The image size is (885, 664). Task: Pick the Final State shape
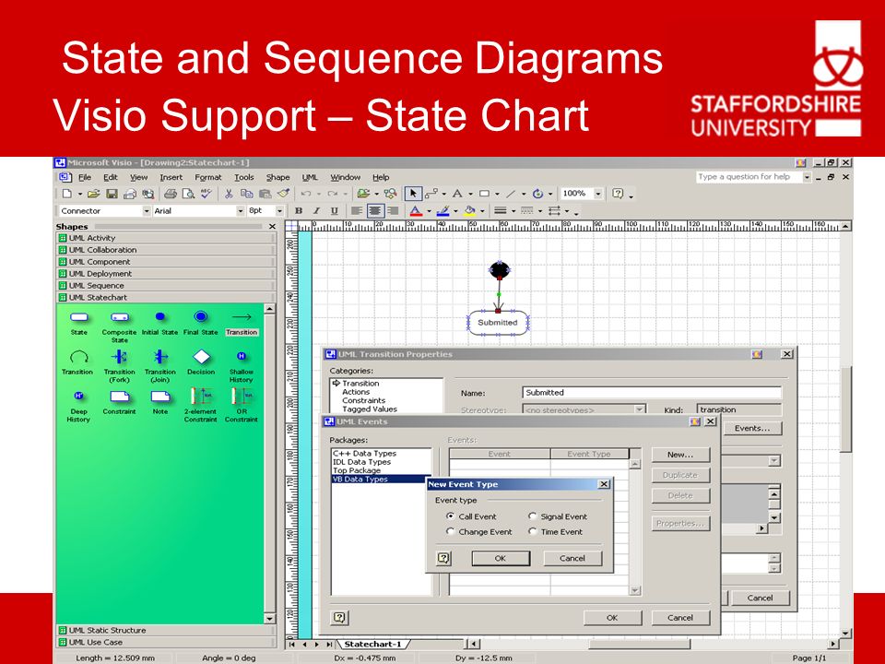click(200, 323)
